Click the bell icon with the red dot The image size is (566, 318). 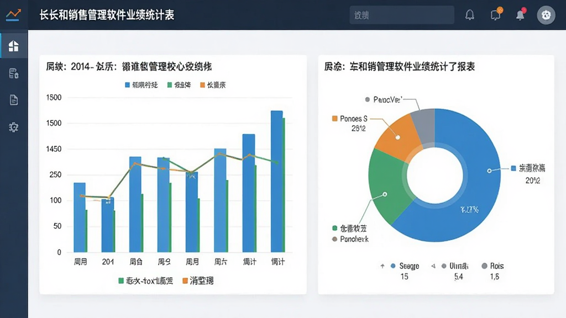[x=521, y=14]
